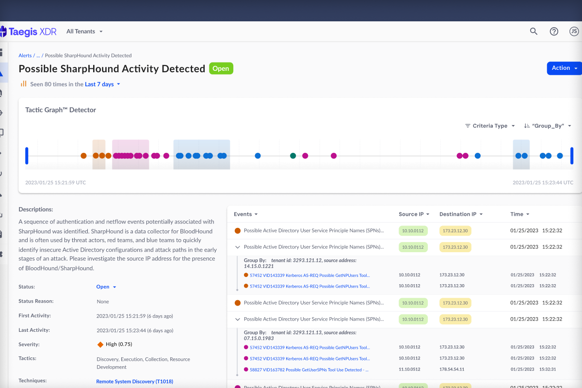Click the timeline end timestamp 15:23:44 UTC
The height and width of the screenshot is (388, 582).
coord(543,183)
